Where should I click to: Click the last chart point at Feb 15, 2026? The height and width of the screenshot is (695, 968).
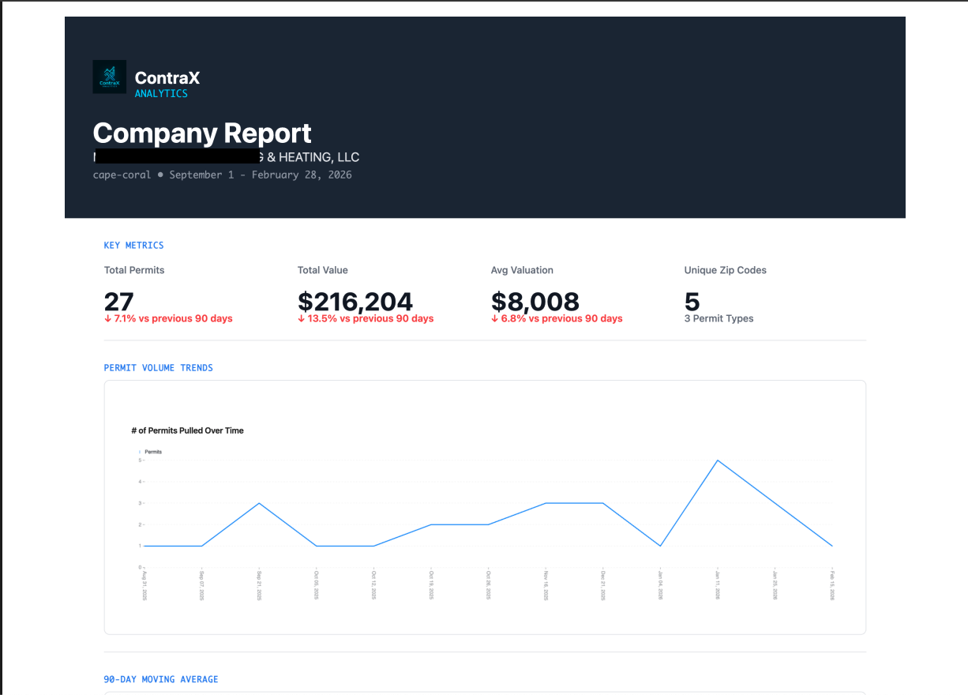click(x=832, y=546)
